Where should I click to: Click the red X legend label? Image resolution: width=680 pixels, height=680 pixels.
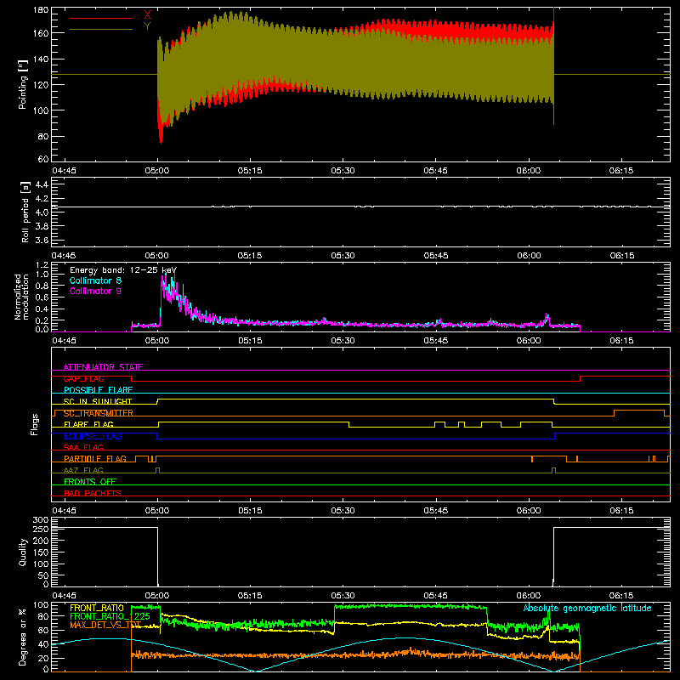(x=147, y=15)
